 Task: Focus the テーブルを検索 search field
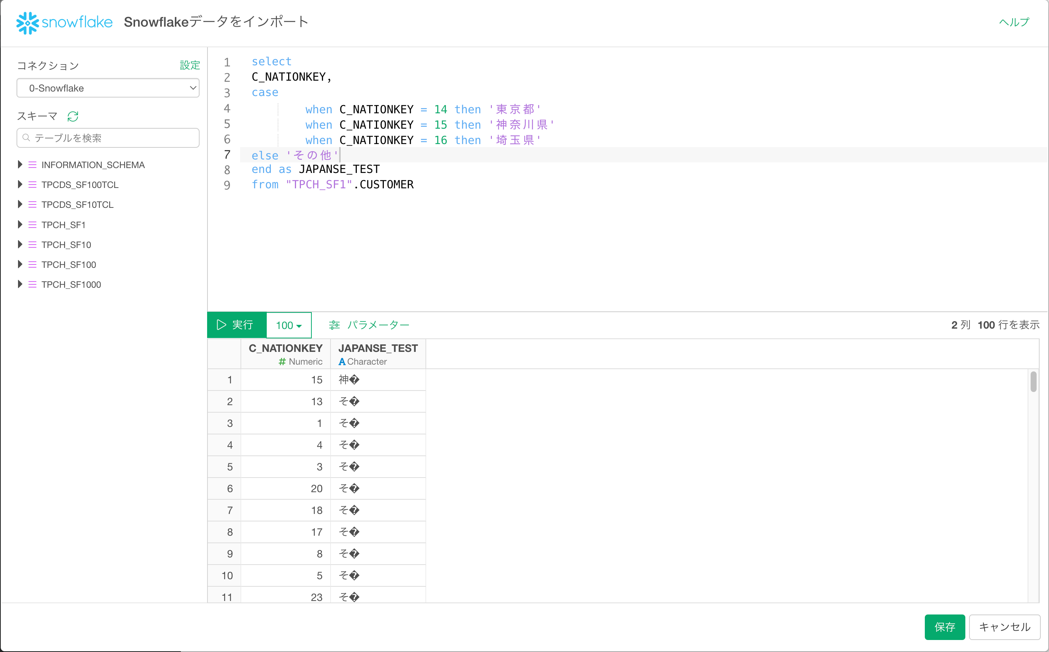click(x=108, y=138)
